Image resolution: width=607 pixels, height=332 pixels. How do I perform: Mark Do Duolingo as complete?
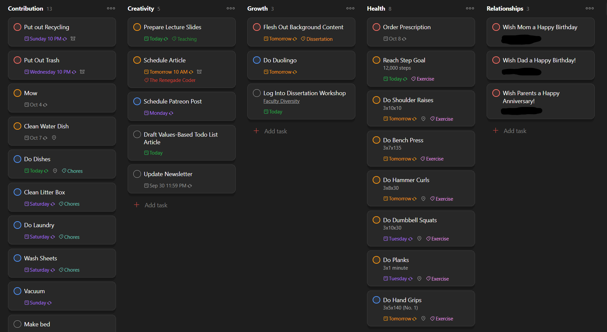pyautogui.click(x=257, y=60)
